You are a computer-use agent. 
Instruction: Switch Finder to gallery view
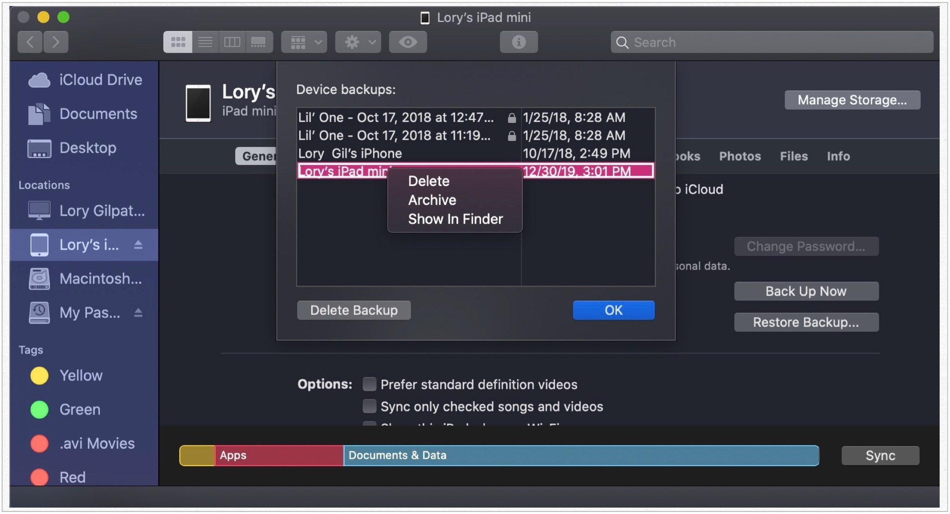coord(259,42)
